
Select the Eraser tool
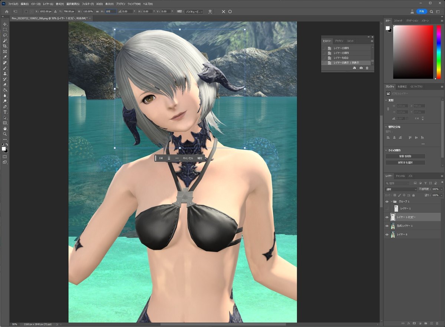coord(5,85)
